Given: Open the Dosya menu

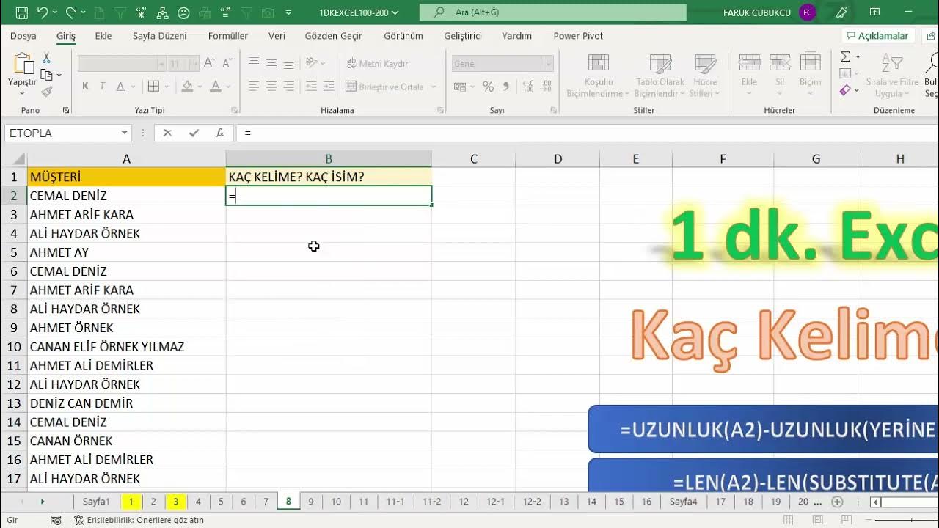Looking at the screenshot, I should pyautogui.click(x=23, y=36).
